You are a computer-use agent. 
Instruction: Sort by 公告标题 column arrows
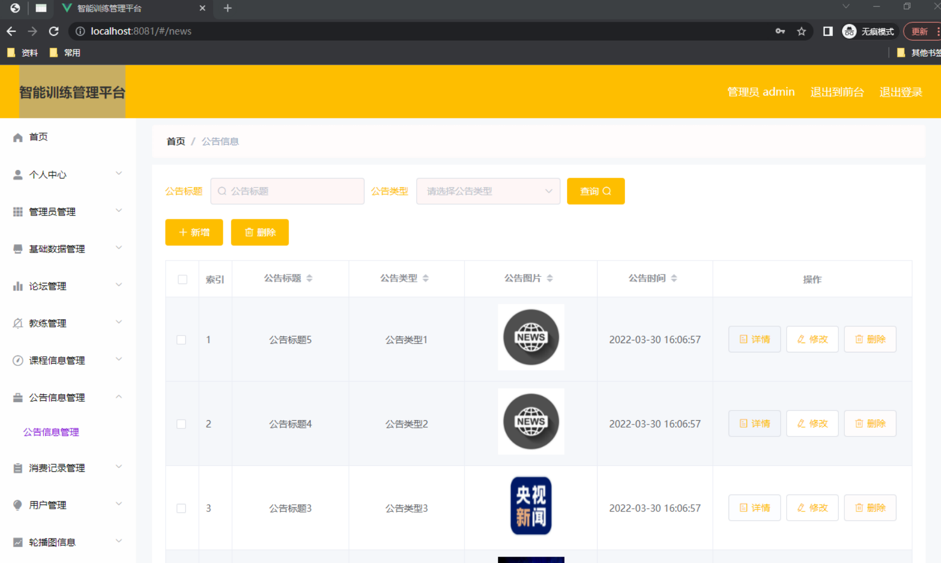point(310,279)
